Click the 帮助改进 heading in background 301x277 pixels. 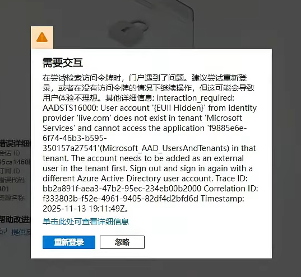[15, 219]
